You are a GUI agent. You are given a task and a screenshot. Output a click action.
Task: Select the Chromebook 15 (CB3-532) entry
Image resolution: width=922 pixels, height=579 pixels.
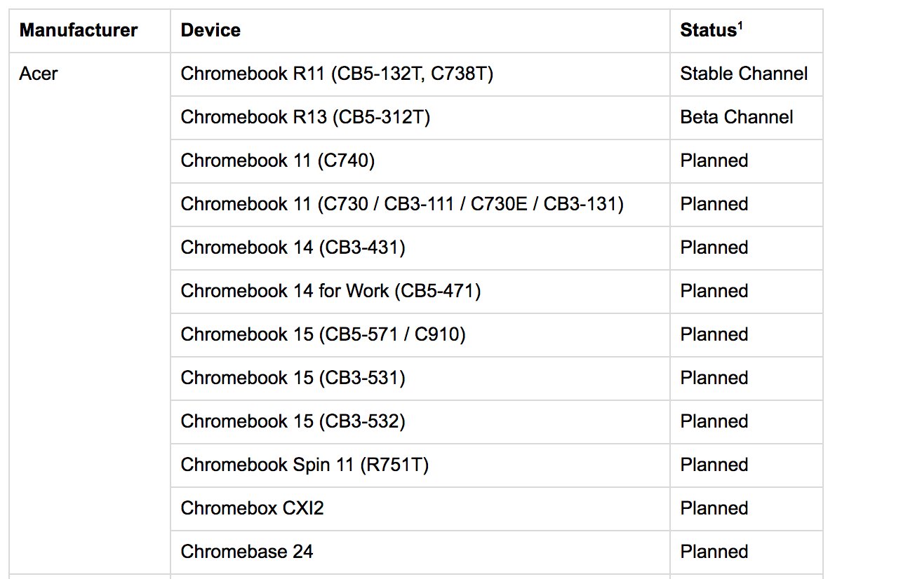coord(293,421)
